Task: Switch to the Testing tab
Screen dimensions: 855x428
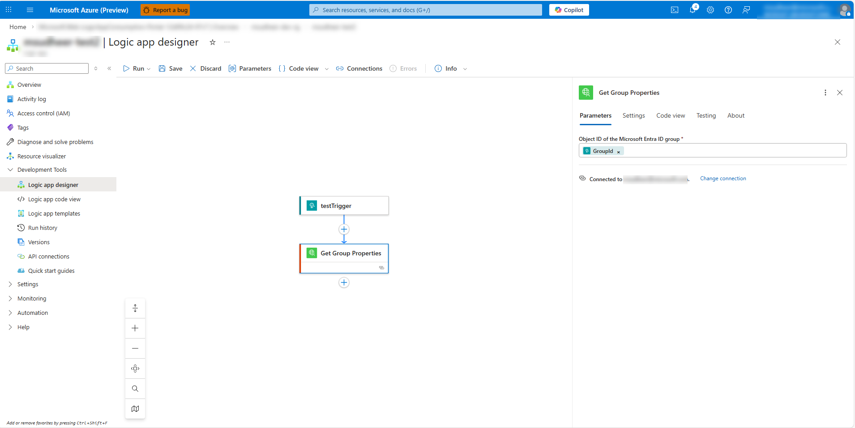Action: tap(706, 116)
